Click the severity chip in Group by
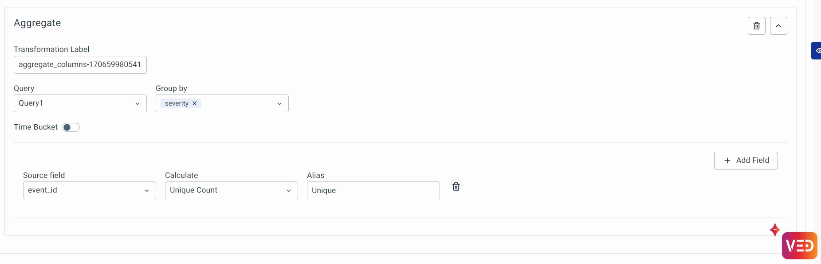The height and width of the screenshot is (264, 821). pyautogui.click(x=177, y=103)
